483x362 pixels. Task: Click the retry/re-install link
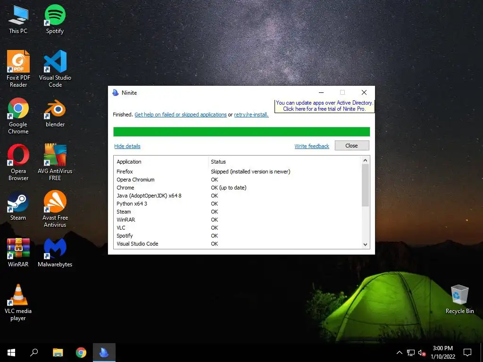coord(251,115)
